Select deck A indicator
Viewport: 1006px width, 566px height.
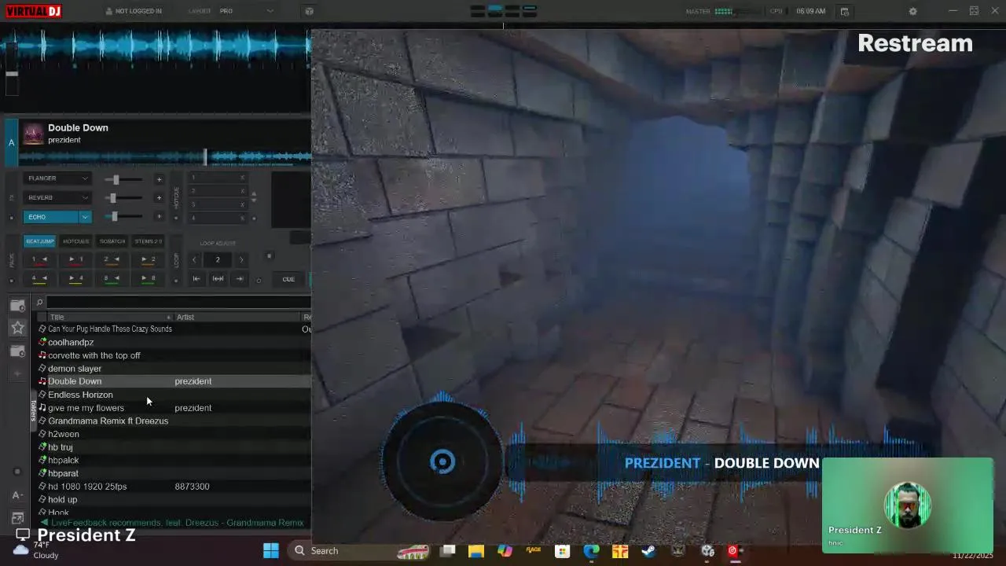tap(11, 142)
